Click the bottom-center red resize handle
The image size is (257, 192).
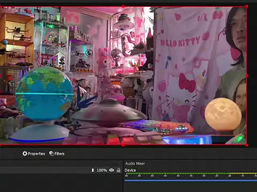pyautogui.click(x=123, y=145)
